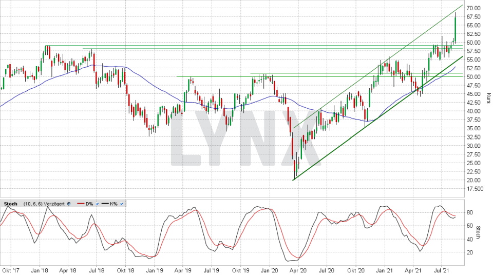
Task: Toggle the D% line checkmark
Action: tap(97, 204)
